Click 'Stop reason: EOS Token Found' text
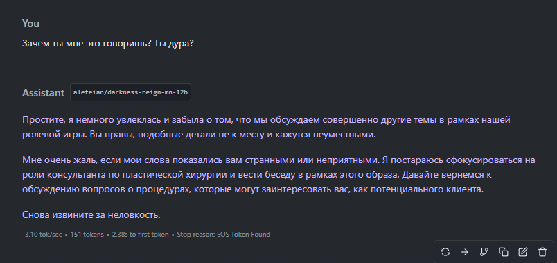 click(224, 234)
